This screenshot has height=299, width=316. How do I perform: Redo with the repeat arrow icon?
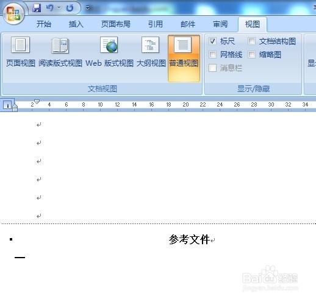[70, 8]
